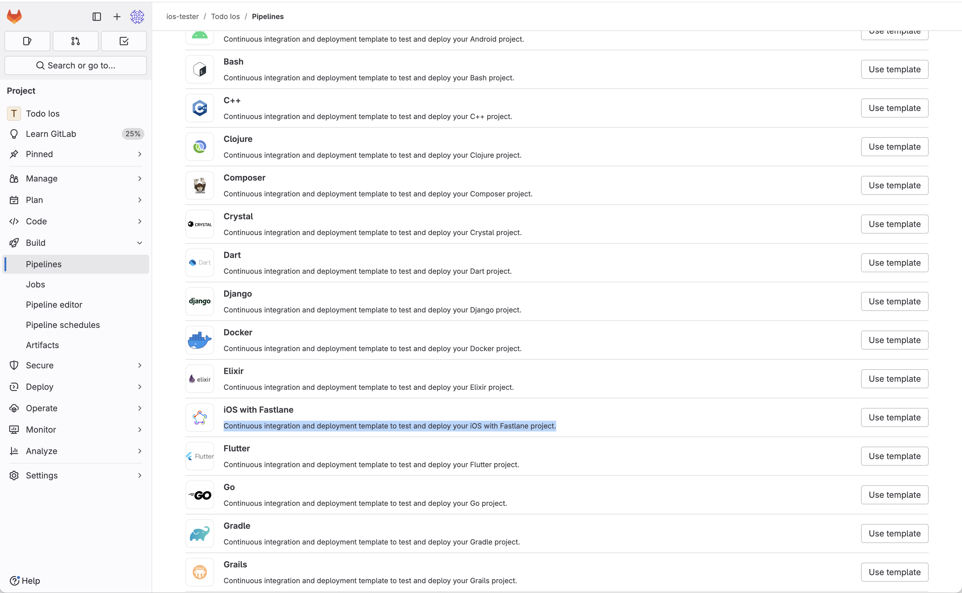Click the Search or go to field
Viewport: 962px width, 593px height.
point(75,65)
